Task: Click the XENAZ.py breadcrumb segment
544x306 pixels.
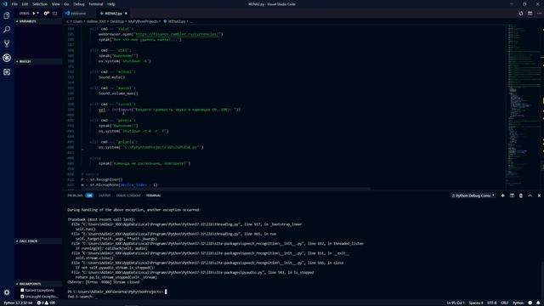Action: pos(177,21)
